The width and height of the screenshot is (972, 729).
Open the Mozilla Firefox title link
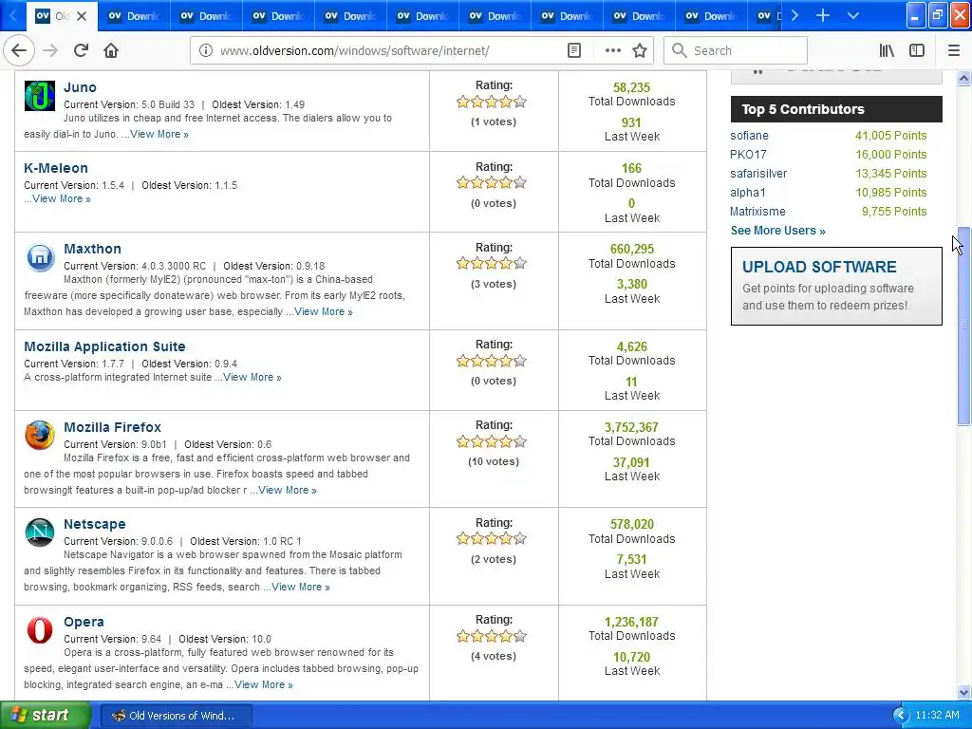[x=112, y=427]
